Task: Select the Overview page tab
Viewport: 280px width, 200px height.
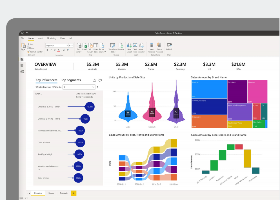Action: pos(38,193)
